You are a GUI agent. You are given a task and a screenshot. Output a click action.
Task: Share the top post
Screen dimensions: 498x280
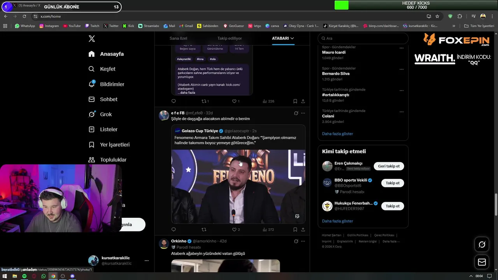[303, 101]
